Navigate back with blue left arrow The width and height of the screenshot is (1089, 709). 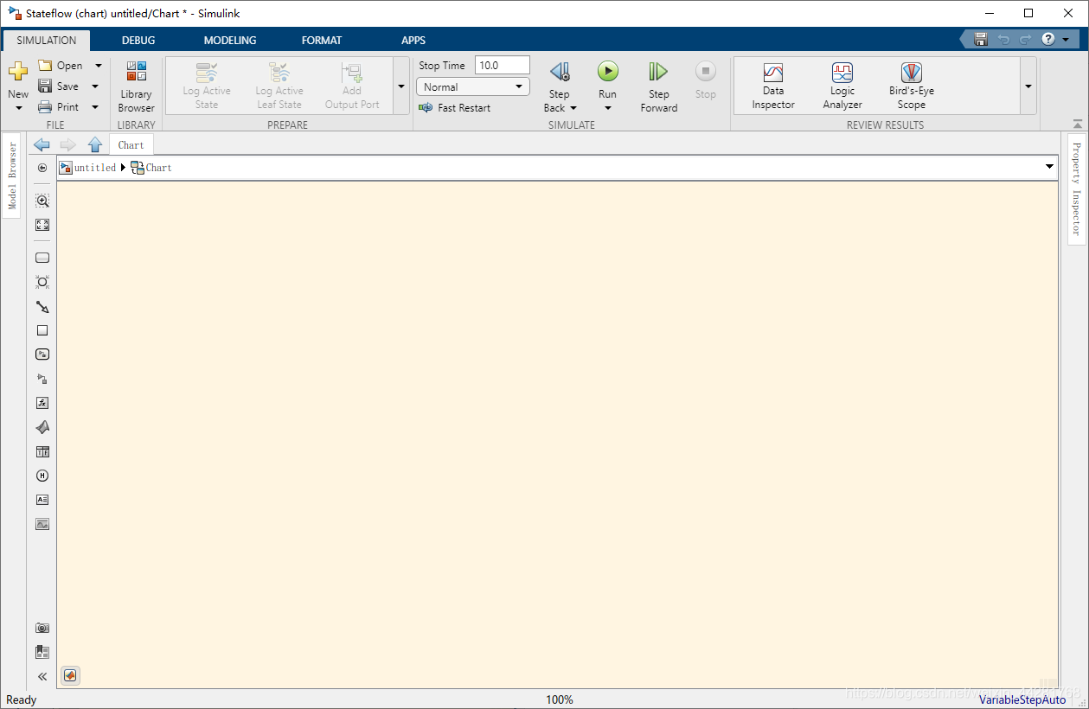[x=42, y=144]
